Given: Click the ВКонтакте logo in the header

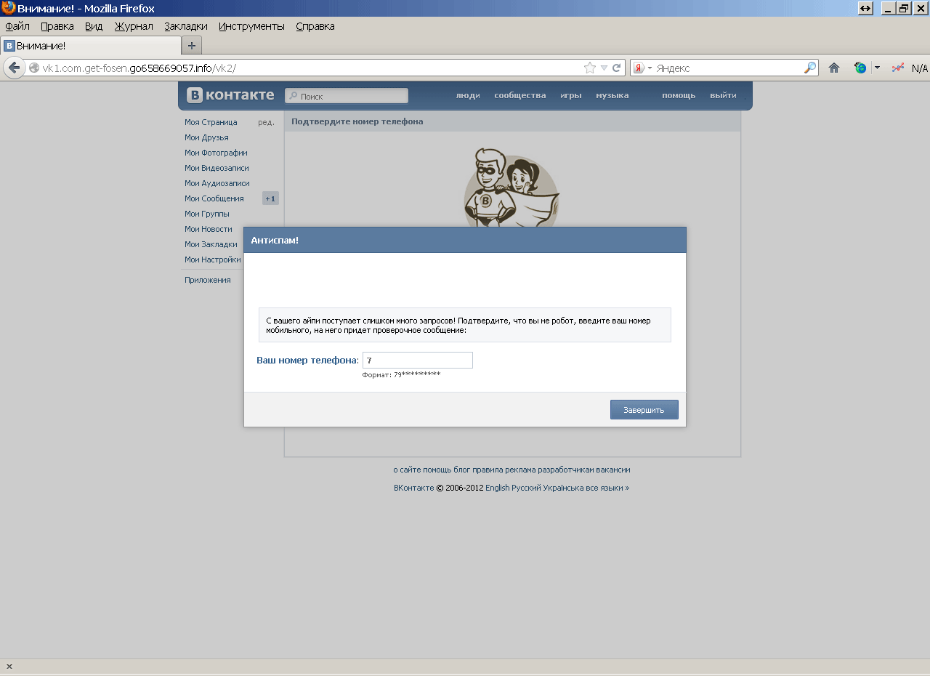Looking at the screenshot, I should pos(230,95).
